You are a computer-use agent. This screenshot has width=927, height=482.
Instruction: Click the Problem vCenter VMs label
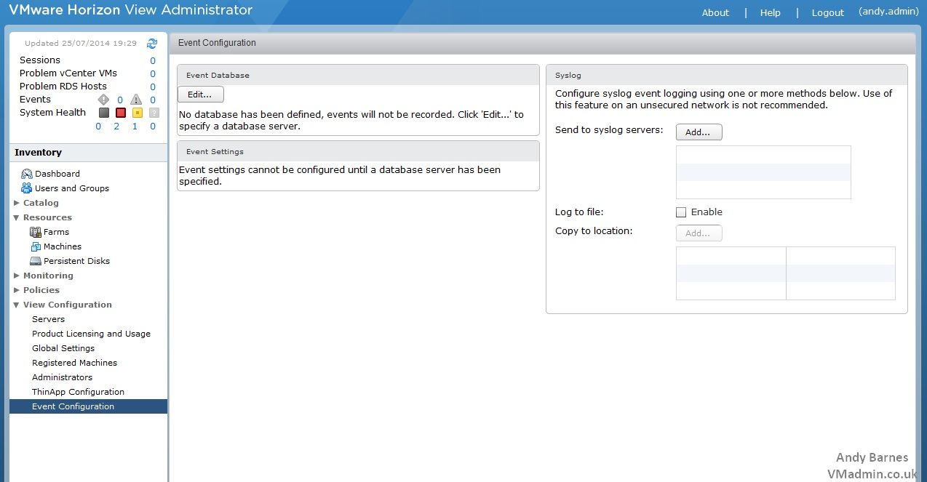(68, 73)
